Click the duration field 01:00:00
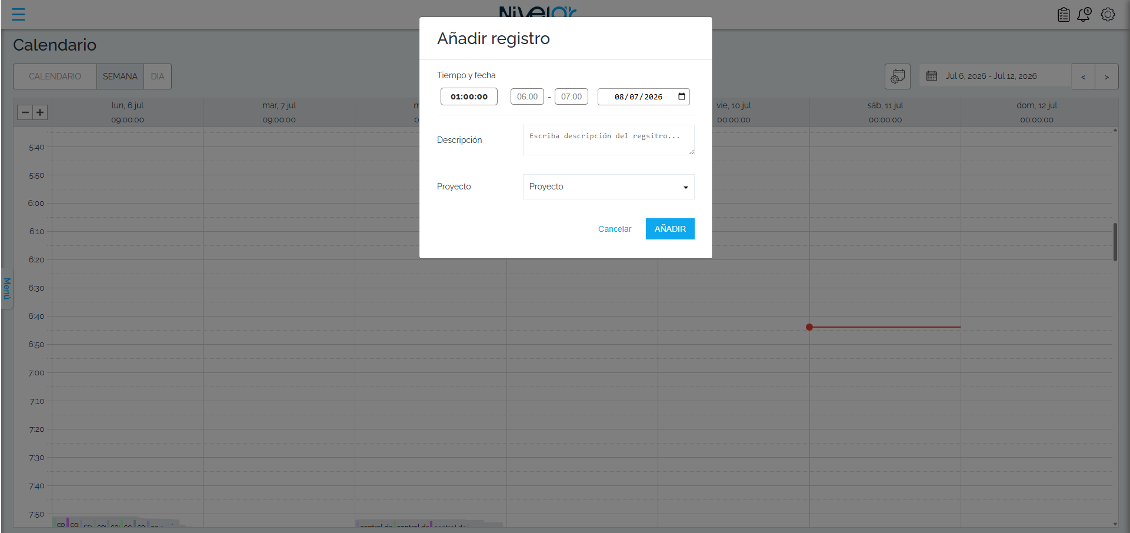This screenshot has height=533, width=1130. click(469, 96)
